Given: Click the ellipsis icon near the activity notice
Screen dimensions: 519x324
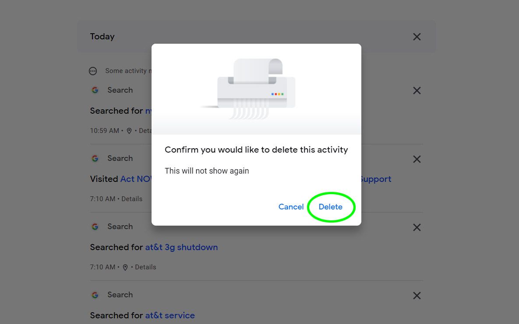Looking at the screenshot, I should 93,71.
